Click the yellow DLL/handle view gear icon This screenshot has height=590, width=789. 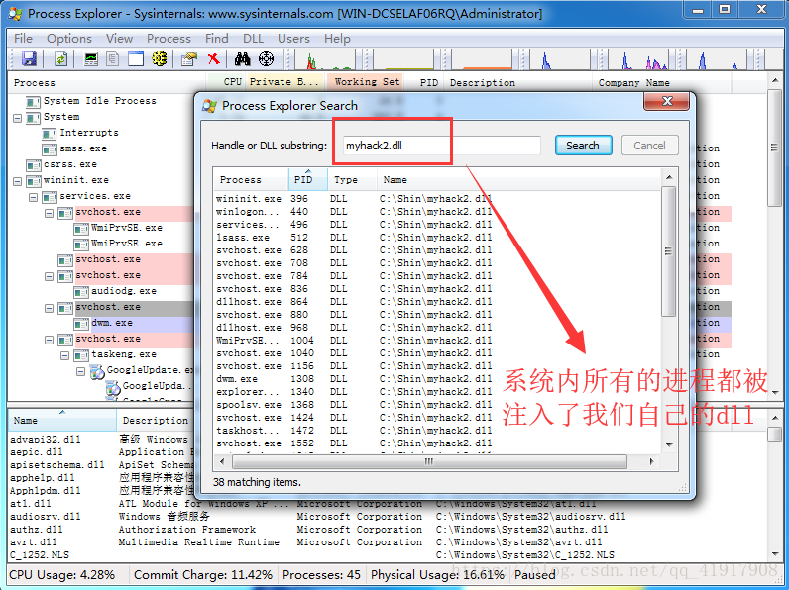160,59
